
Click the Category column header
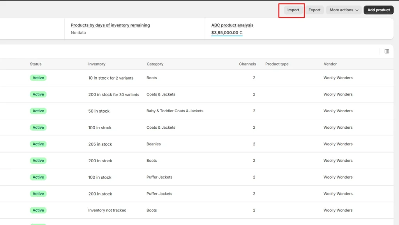point(155,64)
